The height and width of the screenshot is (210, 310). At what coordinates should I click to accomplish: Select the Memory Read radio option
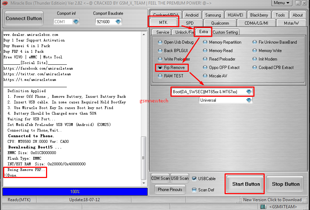[205, 51]
